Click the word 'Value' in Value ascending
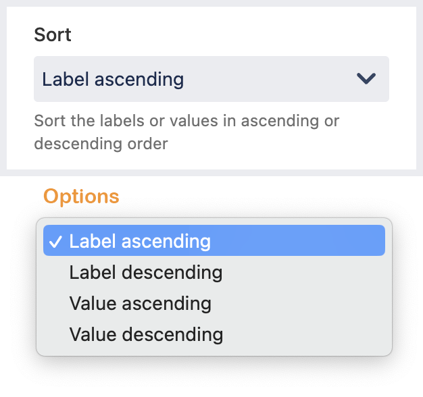Viewport: 423px width, 397px height. (x=87, y=303)
